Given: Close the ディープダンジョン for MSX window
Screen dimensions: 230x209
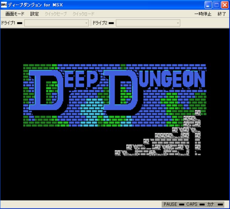Looking at the screenshot, I should click(225, 5).
